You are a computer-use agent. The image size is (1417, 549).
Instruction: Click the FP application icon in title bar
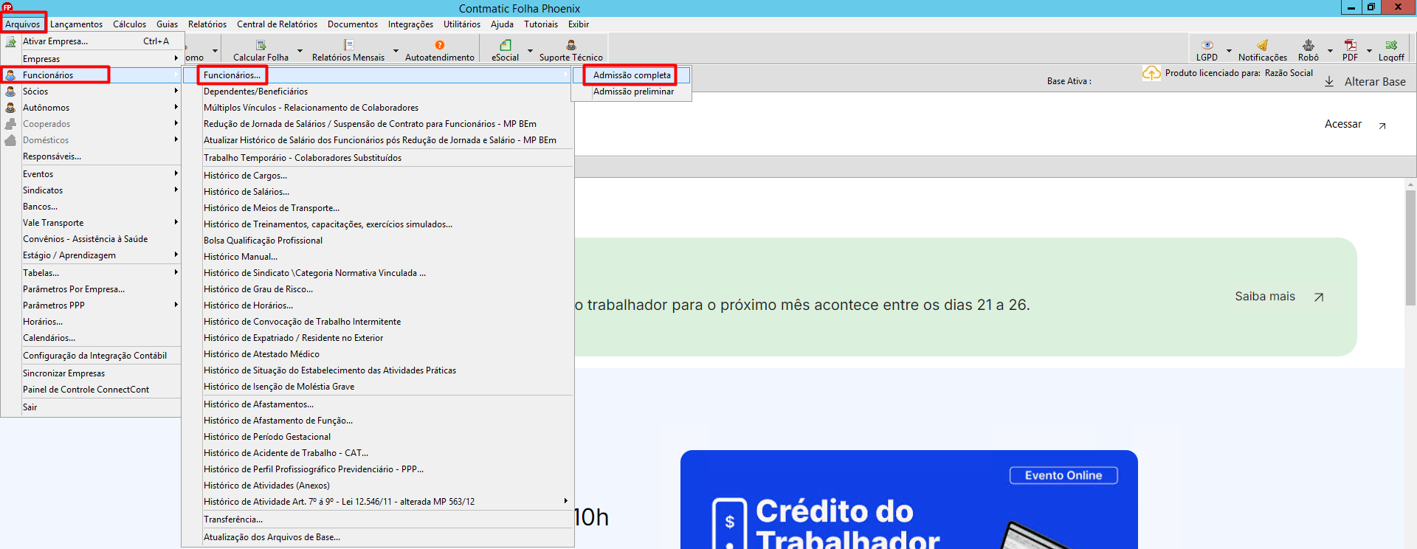(7, 7)
